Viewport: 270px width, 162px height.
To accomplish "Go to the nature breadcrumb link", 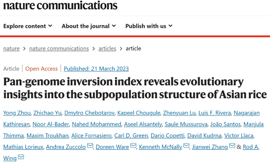I will coord(11,49).
